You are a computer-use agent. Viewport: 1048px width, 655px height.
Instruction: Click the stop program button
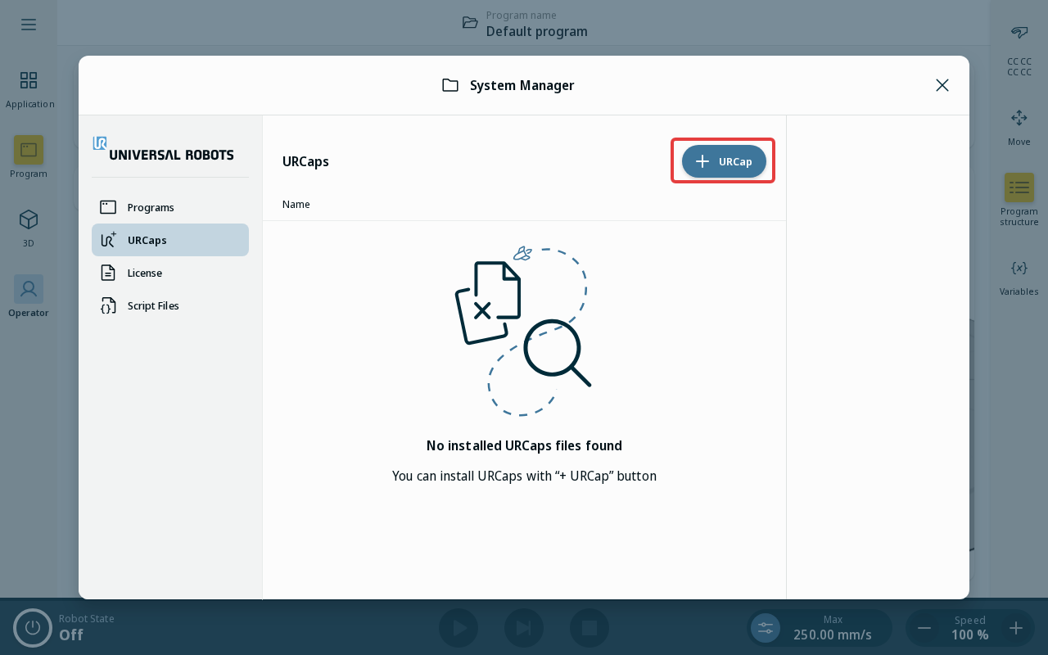(589, 628)
